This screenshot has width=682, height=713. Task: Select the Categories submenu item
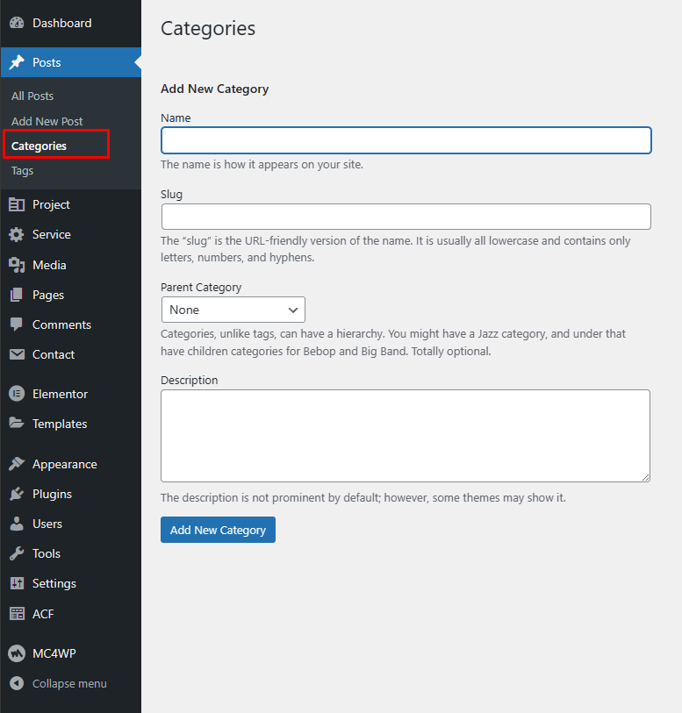39,146
